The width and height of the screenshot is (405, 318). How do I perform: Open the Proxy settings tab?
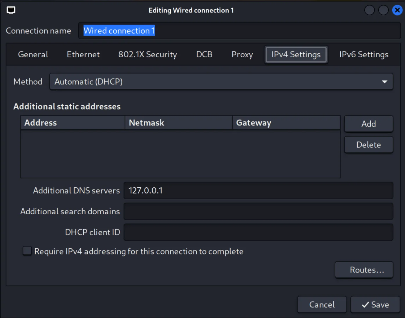pyautogui.click(x=242, y=54)
